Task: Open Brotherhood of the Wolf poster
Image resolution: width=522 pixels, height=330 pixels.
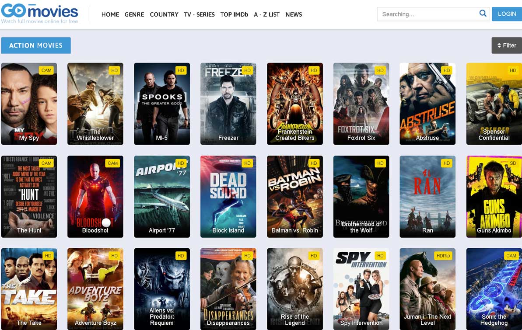Action: click(361, 197)
